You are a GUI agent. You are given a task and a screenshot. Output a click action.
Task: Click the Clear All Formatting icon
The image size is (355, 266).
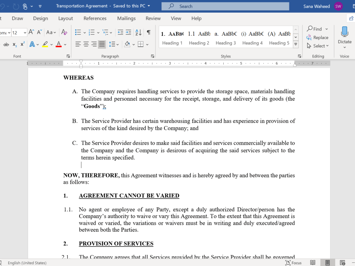click(64, 32)
